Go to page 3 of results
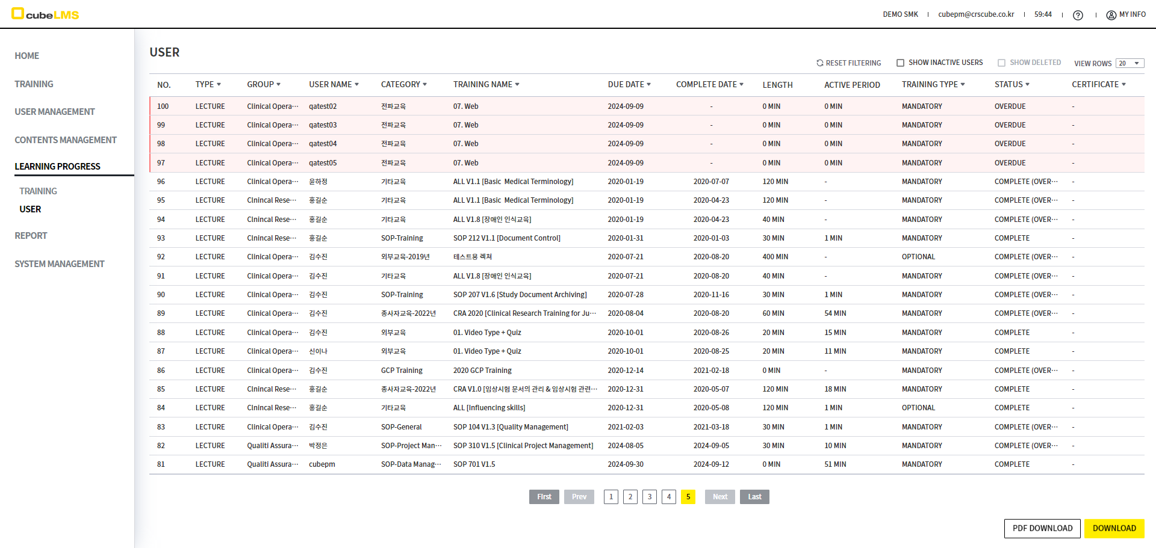 [649, 497]
